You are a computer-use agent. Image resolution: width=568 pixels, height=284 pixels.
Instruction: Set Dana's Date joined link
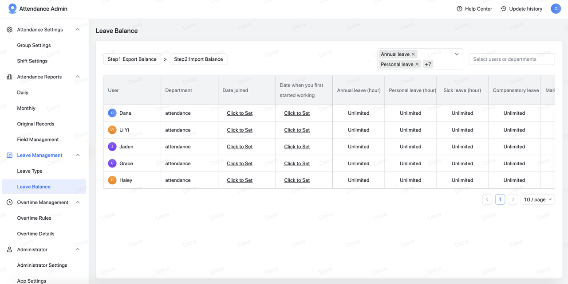pyautogui.click(x=240, y=113)
